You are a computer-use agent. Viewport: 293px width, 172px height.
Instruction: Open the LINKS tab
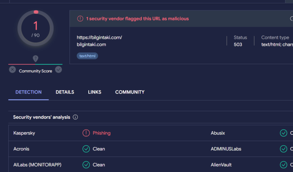(x=95, y=92)
